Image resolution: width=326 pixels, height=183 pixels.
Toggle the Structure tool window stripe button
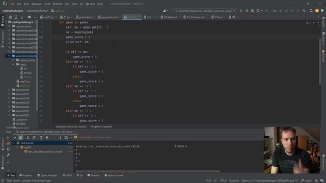tap(3, 144)
